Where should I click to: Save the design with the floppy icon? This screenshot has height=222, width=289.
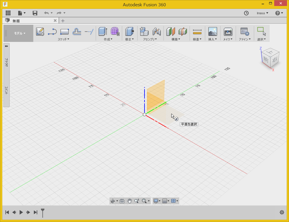pos(35,13)
